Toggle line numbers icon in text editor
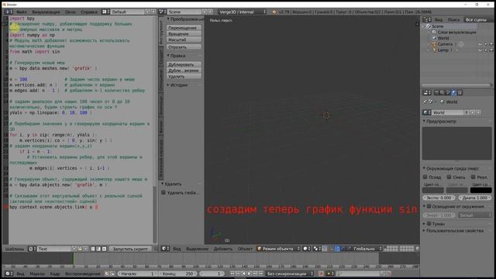Viewport: 496px width, 279px height. click(93, 249)
